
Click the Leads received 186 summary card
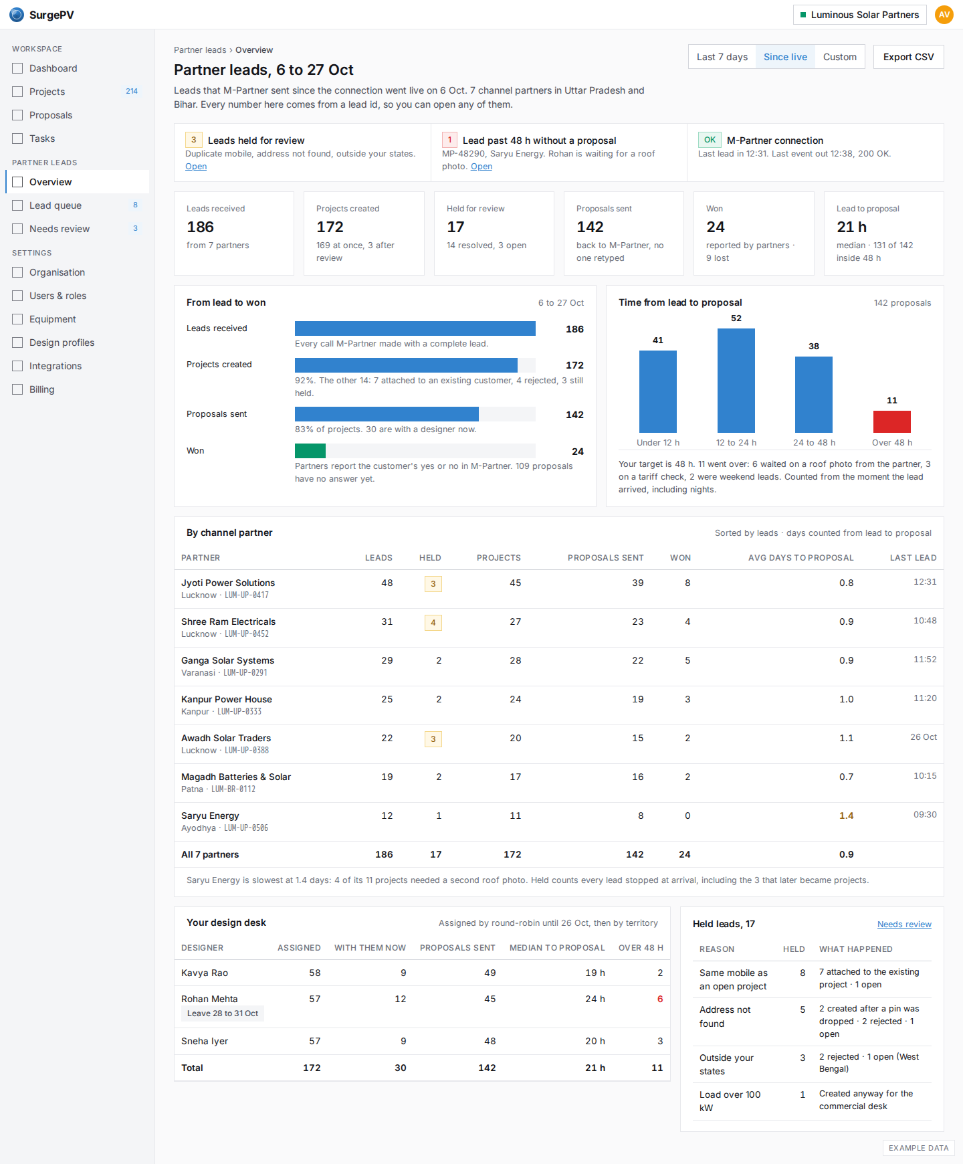[234, 233]
